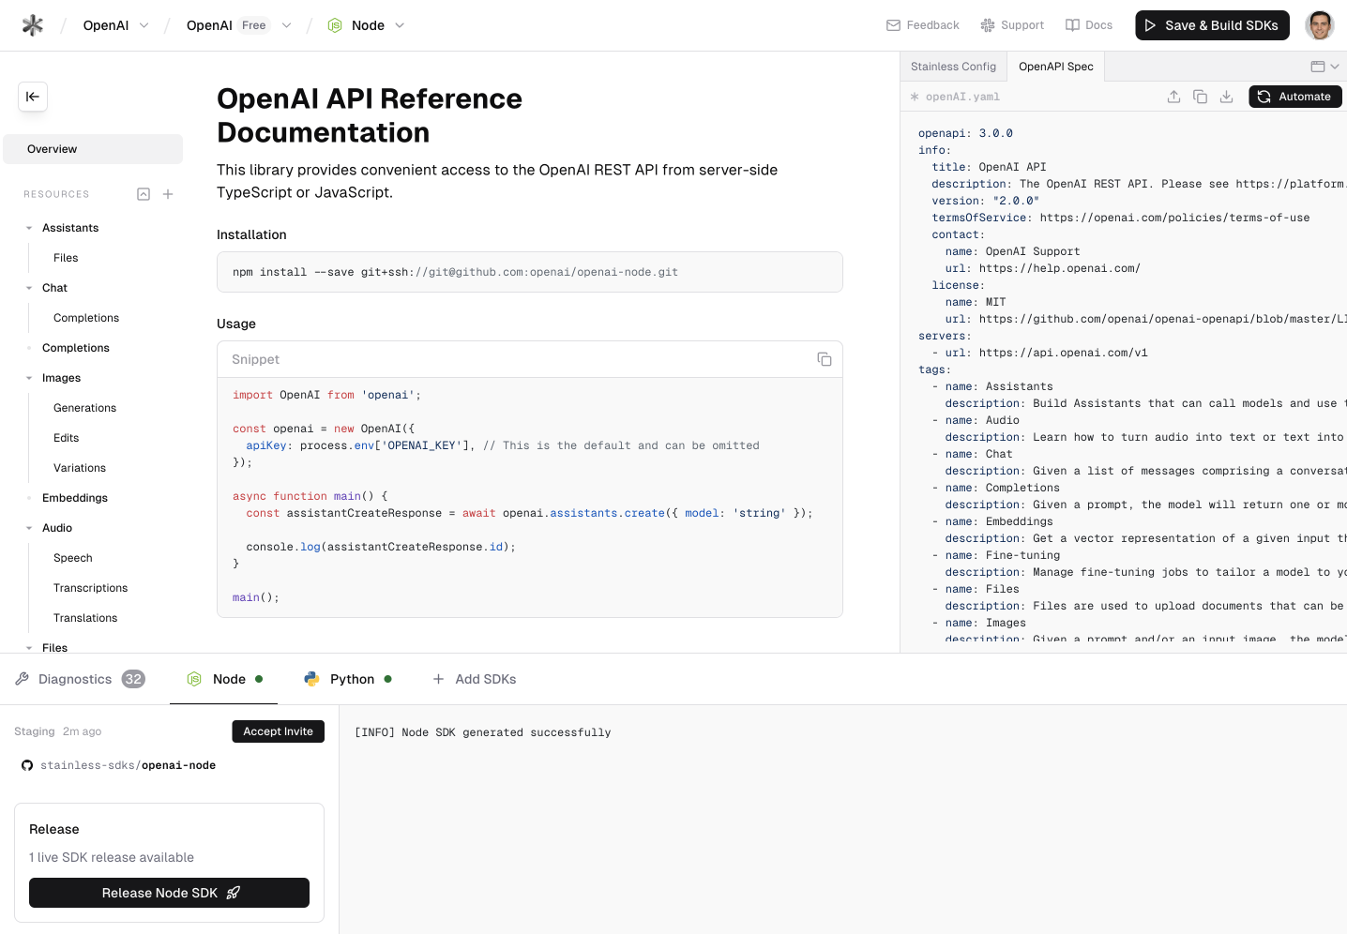Viewport: 1347px width, 934px height.
Task: Click the Accept Invite button
Action: pyautogui.click(x=278, y=731)
